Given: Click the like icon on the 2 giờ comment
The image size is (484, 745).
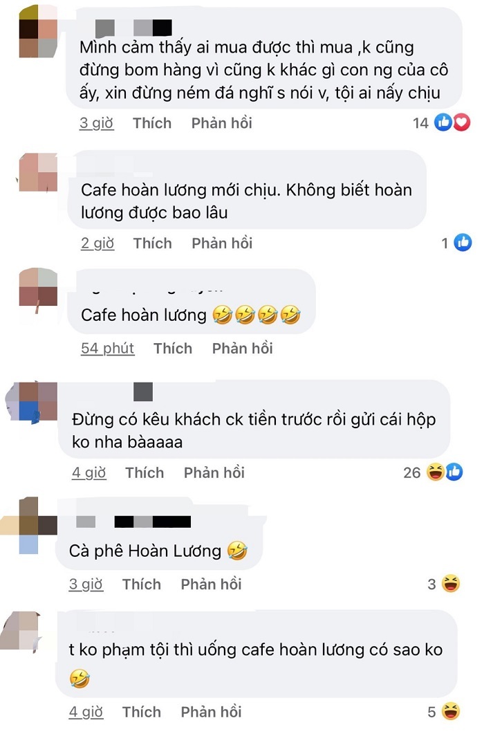Looking at the screenshot, I should click(463, 243).
